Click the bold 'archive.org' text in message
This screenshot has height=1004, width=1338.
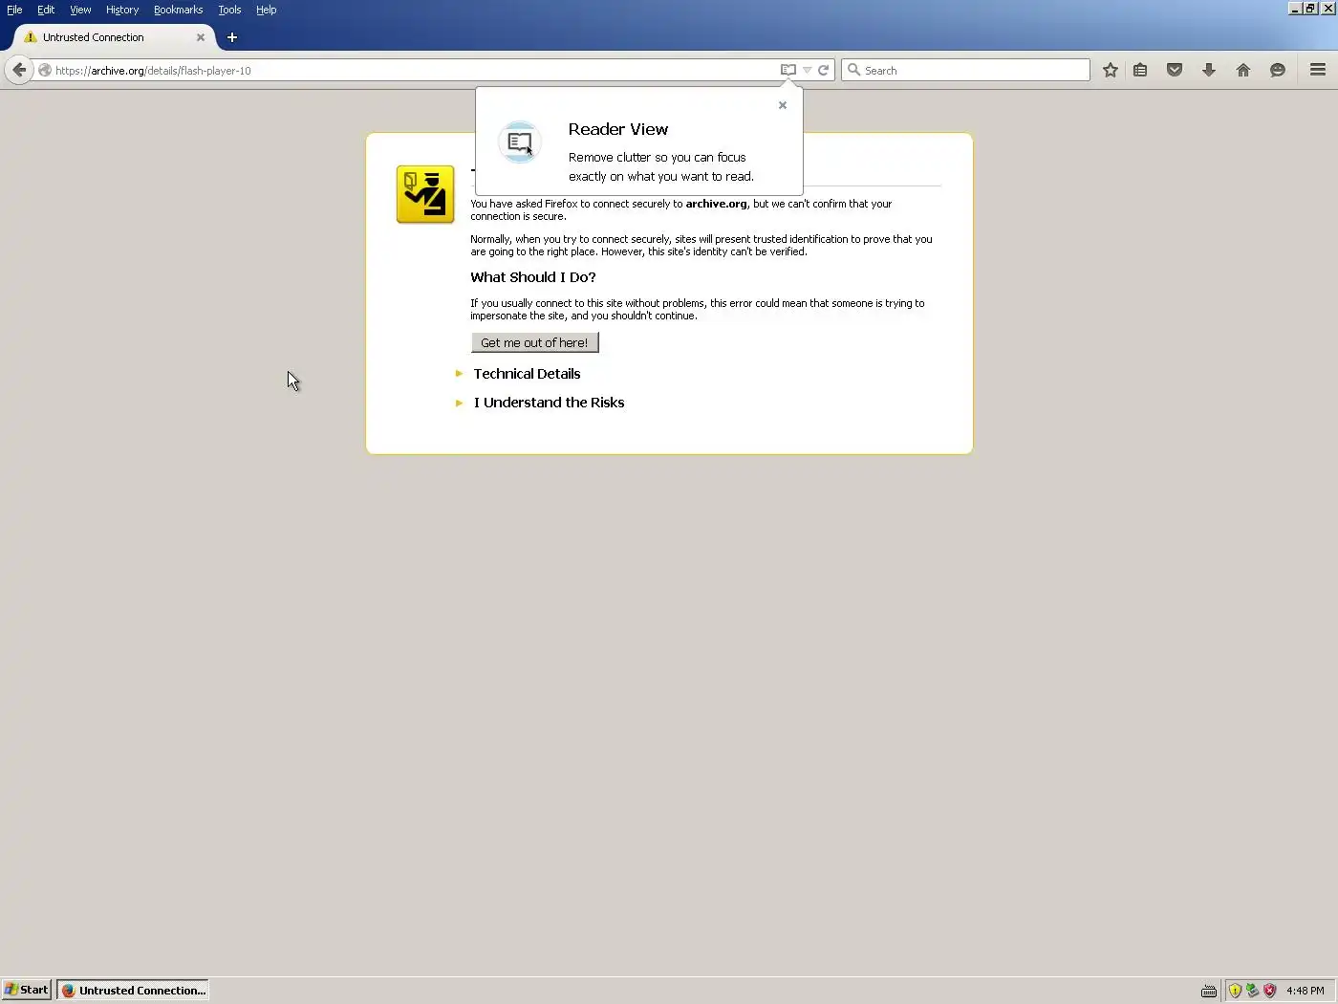[x=717, y=204]
